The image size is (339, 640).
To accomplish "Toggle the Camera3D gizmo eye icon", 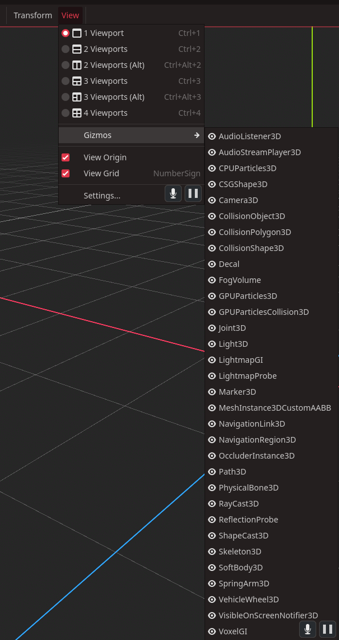I will coord(211,200).
